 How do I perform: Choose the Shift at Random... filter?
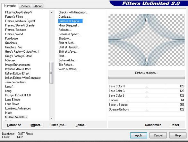click(x=69, y=47)
